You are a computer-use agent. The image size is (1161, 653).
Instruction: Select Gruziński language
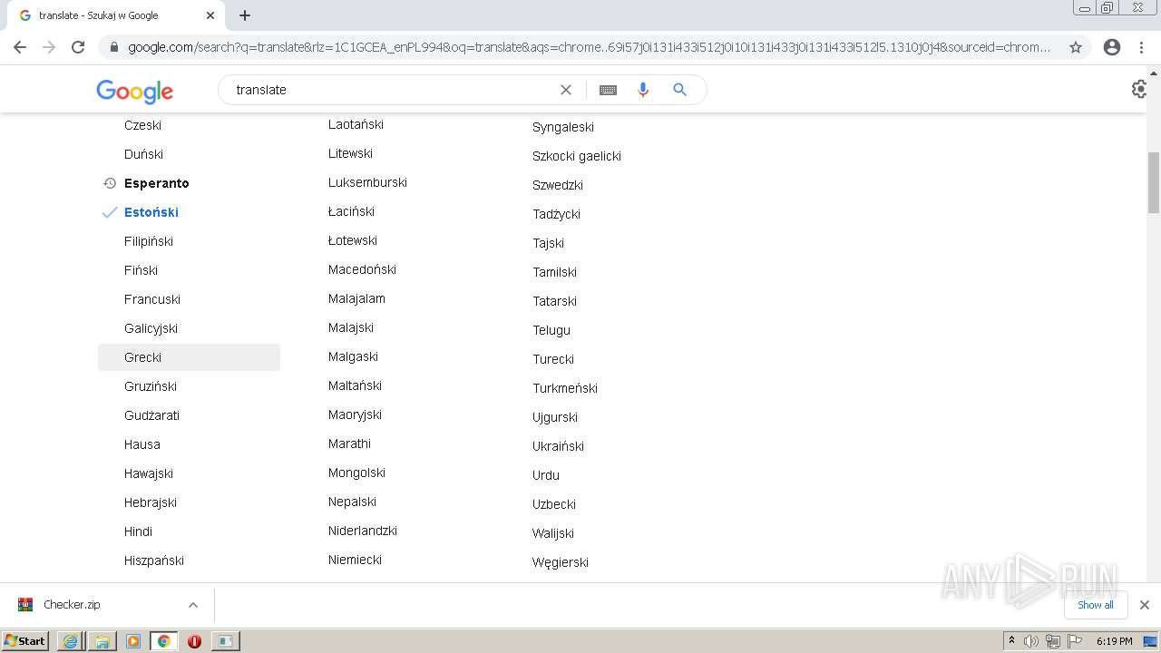(x=151, y=386)
